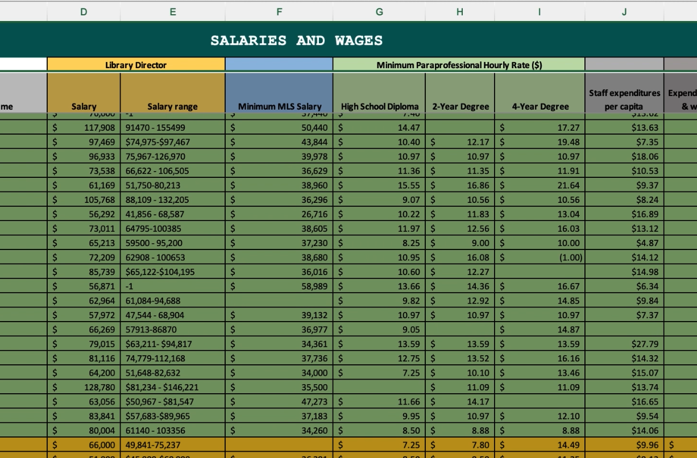Viewport: 697px width, 458px height.
Task: Select per capita cell $27.79
Action: tap(624, 344)
